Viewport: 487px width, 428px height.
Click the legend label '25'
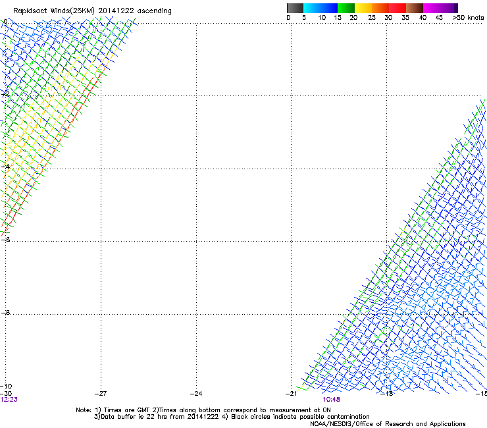pos(372,18)
